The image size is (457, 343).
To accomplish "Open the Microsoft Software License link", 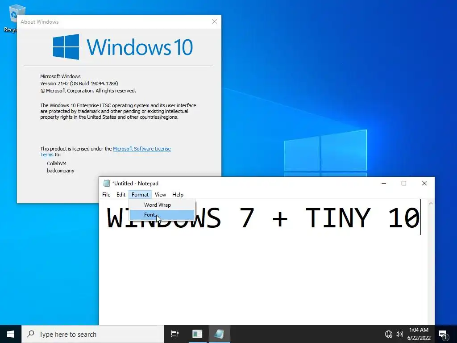I will pyautogui.click(x=141, y=149).
